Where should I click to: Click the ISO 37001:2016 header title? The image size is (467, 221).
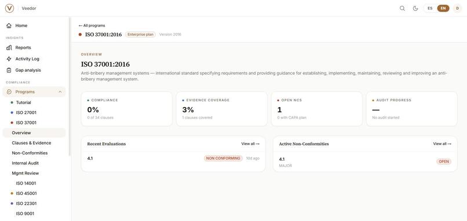coord(103,35)
